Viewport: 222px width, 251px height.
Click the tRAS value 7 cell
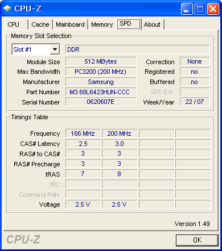click(83, 174)
